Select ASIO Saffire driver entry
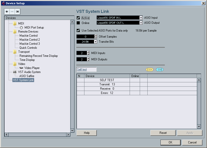The width and height of the screenshot is (207, 148). click(27, 76)
